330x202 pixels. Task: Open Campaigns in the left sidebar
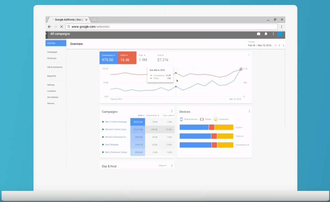coord(52,52)
